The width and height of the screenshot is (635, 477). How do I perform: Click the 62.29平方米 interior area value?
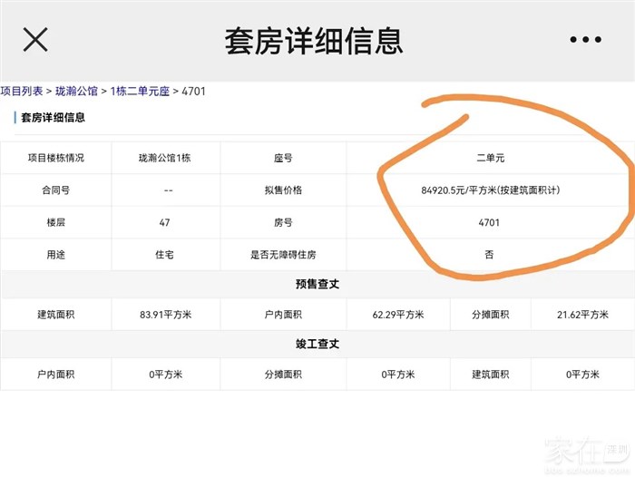pos(397,315)
